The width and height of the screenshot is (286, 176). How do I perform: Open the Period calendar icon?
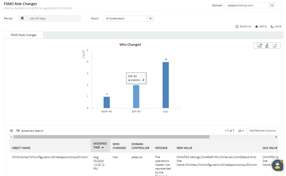[22, 18]
